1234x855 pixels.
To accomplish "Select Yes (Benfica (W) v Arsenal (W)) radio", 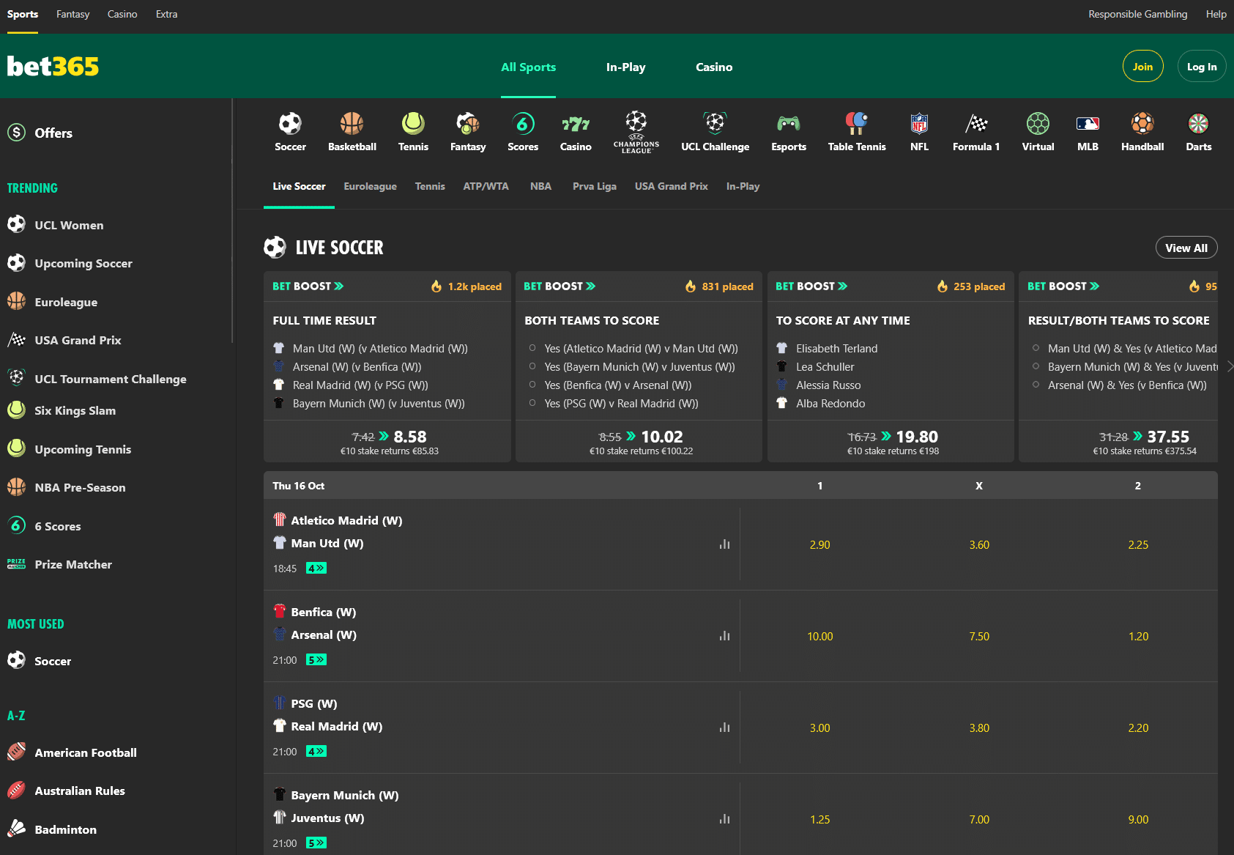I will [x=532, y=385].
